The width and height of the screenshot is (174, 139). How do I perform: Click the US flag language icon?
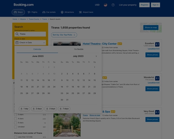pos(105,5)
